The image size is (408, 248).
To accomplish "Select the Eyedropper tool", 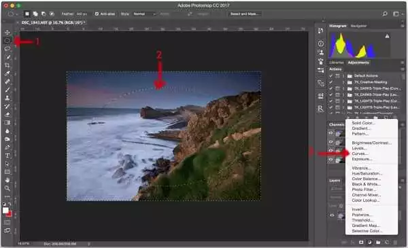I will pos(7,73).
